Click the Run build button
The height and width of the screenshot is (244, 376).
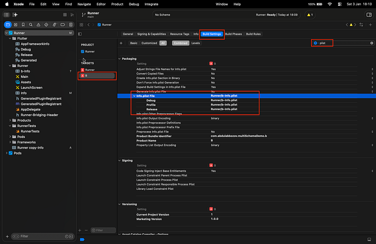[72, 15]
